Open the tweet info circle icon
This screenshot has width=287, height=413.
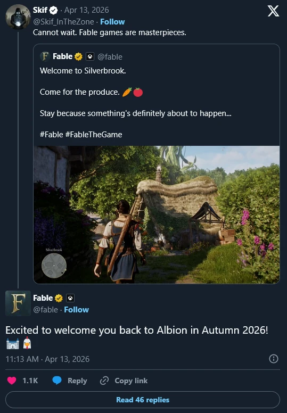pos(274,359)
